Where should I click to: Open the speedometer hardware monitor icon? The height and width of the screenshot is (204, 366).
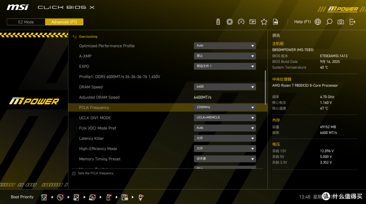tap(241, 22)
